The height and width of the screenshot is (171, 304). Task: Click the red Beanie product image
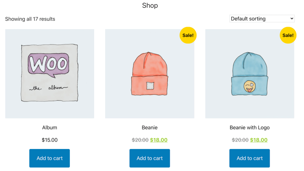point(150,73)
